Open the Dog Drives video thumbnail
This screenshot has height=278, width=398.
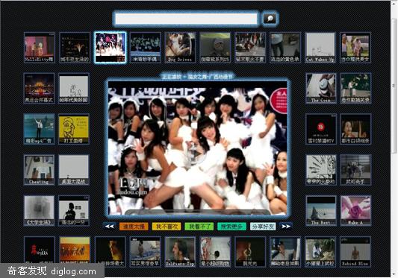[180, 48]
